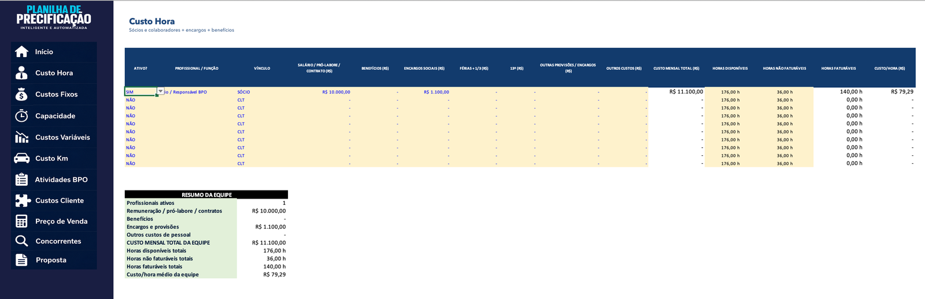Click the HORAS DISPONÍVEIS column header

pos(730,68)
